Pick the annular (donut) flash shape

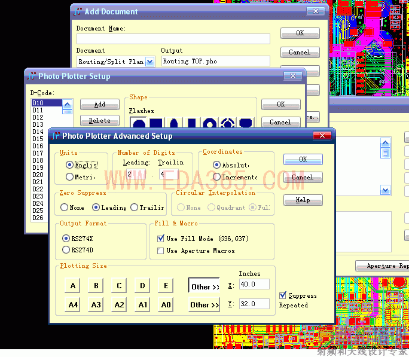pyautogui.click(x=209, y=124)
